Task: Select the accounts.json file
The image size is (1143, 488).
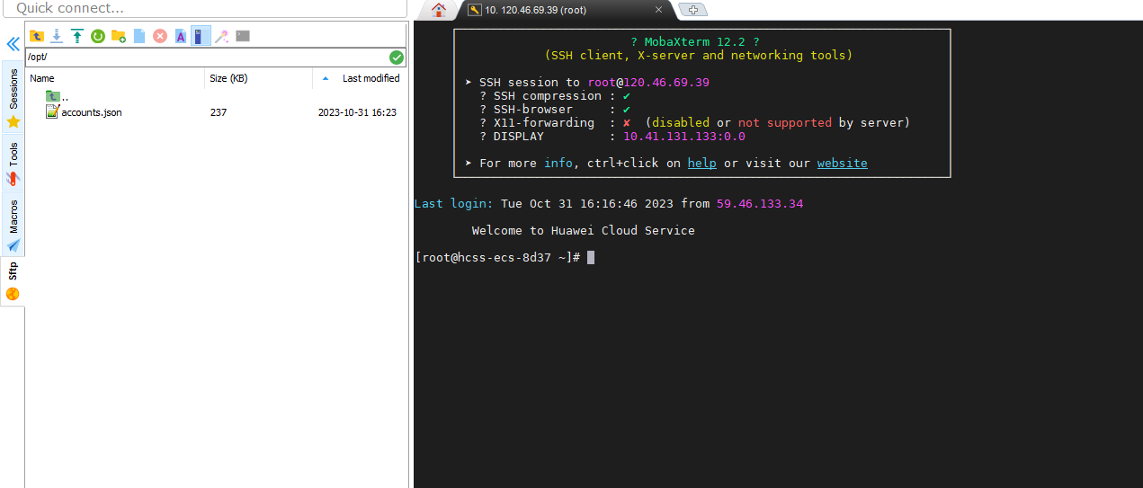Action: [x=84, y=112]
